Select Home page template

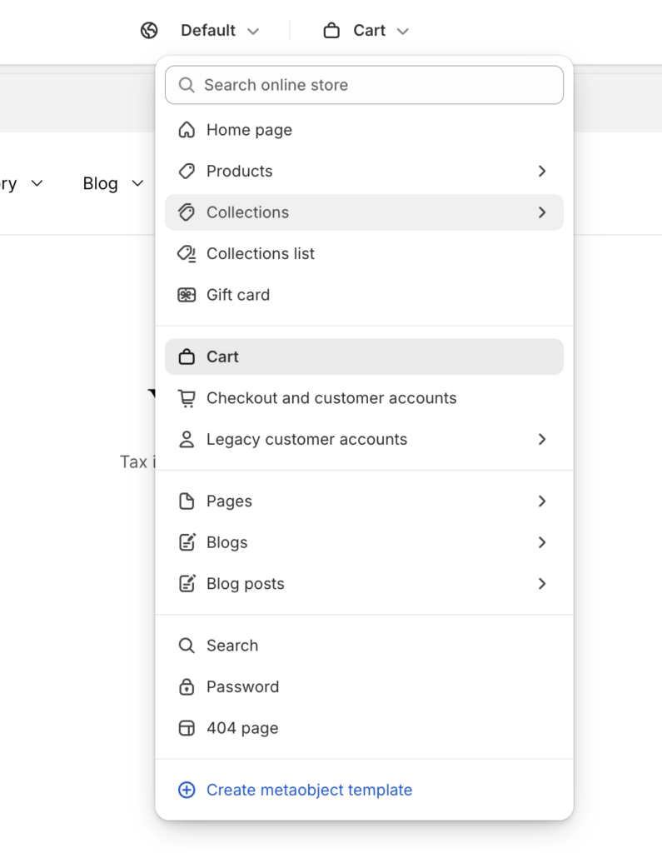pyautogui.click(x=364, y=130)
